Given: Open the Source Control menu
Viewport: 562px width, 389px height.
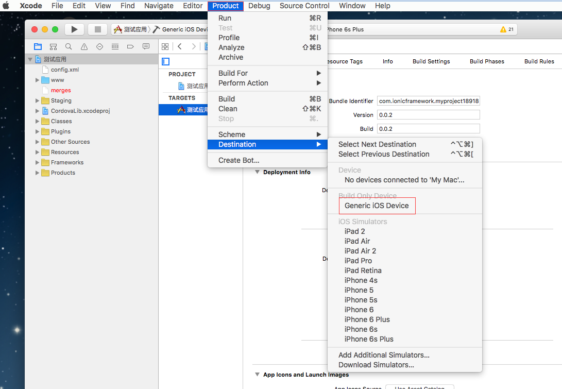Looking at the screenshot, I should (x=304, y=6).
